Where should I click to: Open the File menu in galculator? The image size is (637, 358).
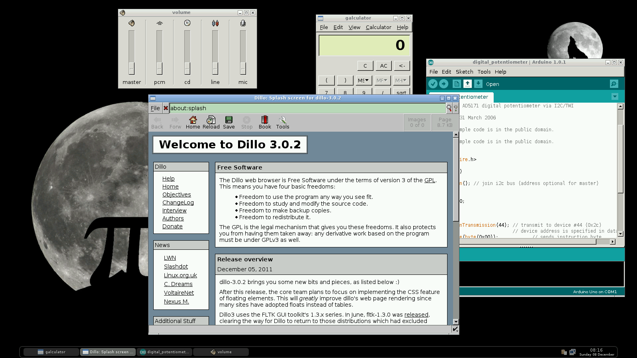point(324,27)
